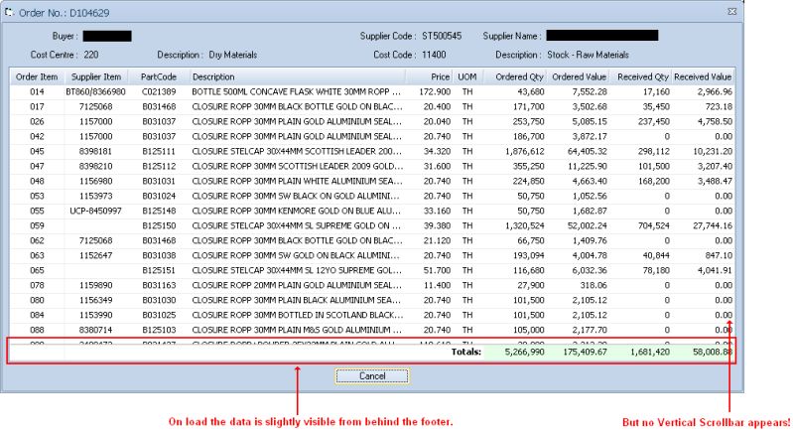Click CLOSURE ROPP 30MM KENMORE description
This screenshot has width=793, height=434.
(x=297, y=211)
